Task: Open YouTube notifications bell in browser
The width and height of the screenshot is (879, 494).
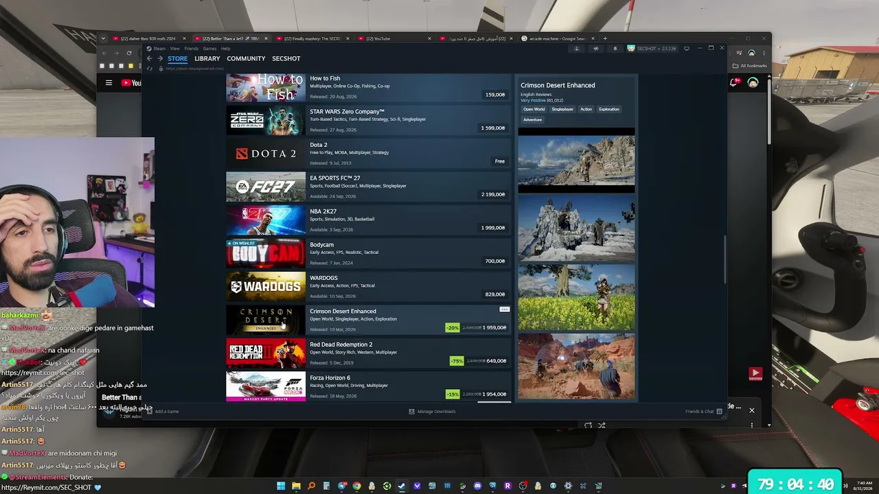Action: click(x=735, y=82)
